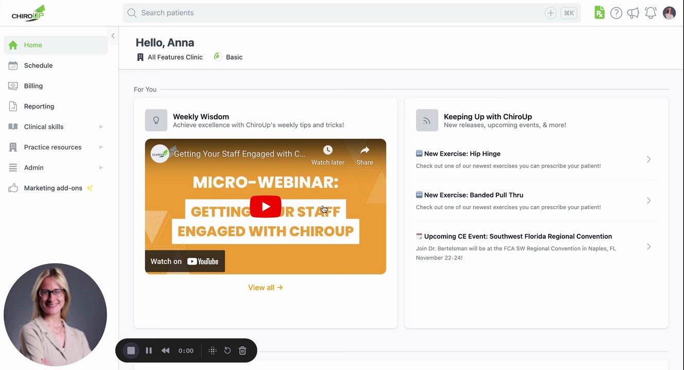Screen dimensions: 684x370
Task: Click the plus icon in search bar
Action: 551,13
